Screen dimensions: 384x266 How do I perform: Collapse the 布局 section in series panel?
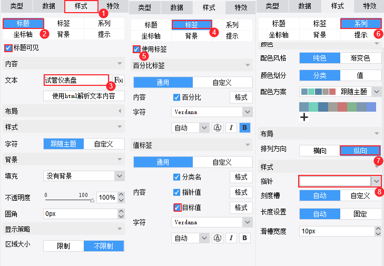click(377, 133)
